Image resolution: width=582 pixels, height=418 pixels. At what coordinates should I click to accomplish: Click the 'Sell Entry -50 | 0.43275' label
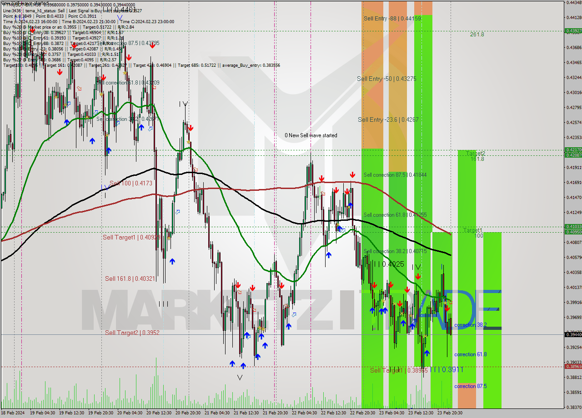pos(386,79)
